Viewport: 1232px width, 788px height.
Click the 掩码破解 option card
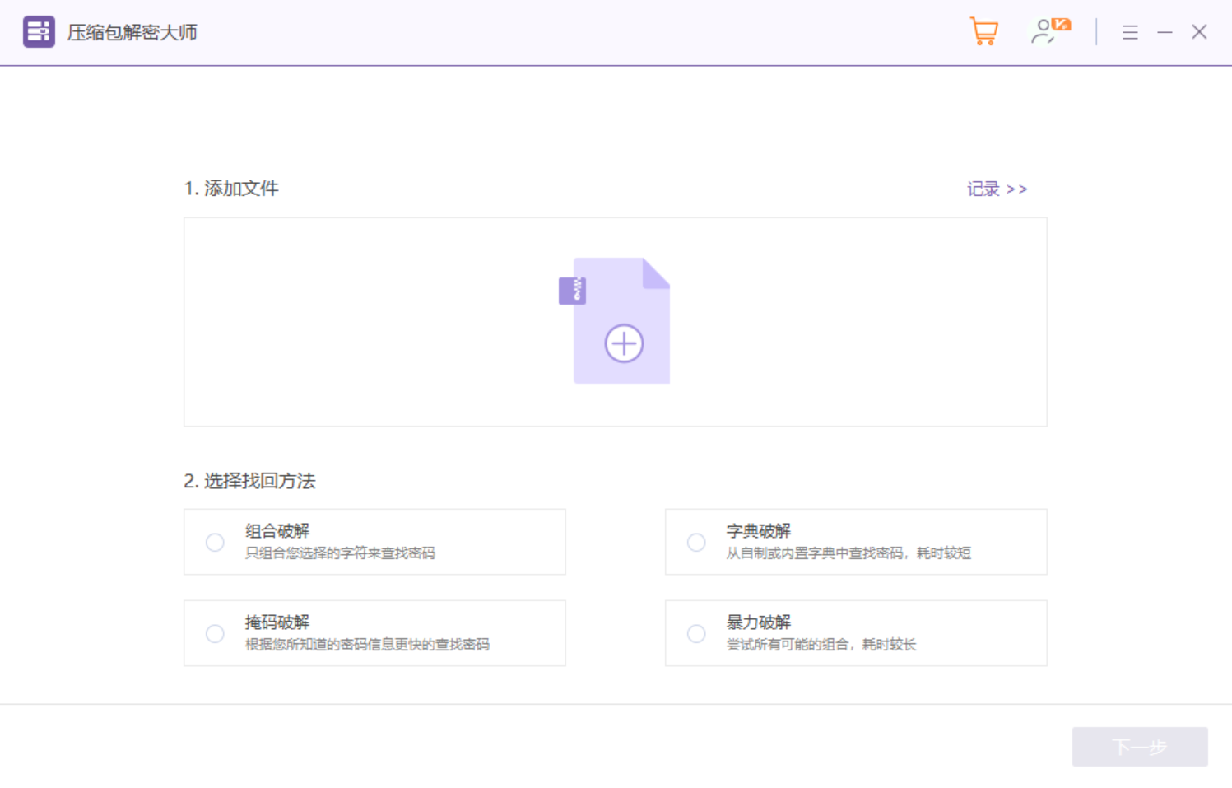[x=374, y=633]
